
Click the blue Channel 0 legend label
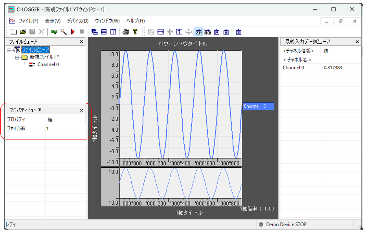(258, 106)
